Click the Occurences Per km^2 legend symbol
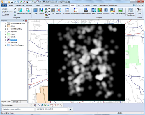This screenshot has width=145, height=115. (9, 23)
